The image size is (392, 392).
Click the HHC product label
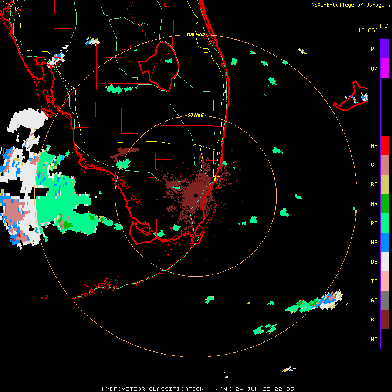coord(382,26)
